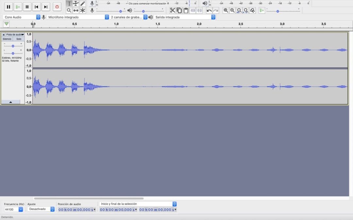Click the Record button
Image resolution: width=353 pixels, height=220 pixels.
tap(57, 7)
